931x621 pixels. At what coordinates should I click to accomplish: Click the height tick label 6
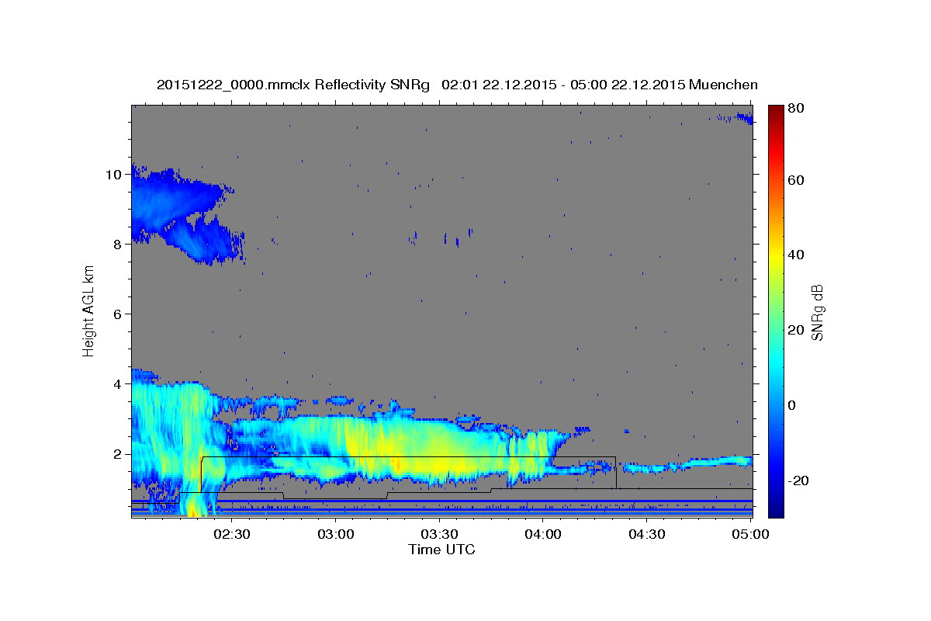[x=118, y=314]
